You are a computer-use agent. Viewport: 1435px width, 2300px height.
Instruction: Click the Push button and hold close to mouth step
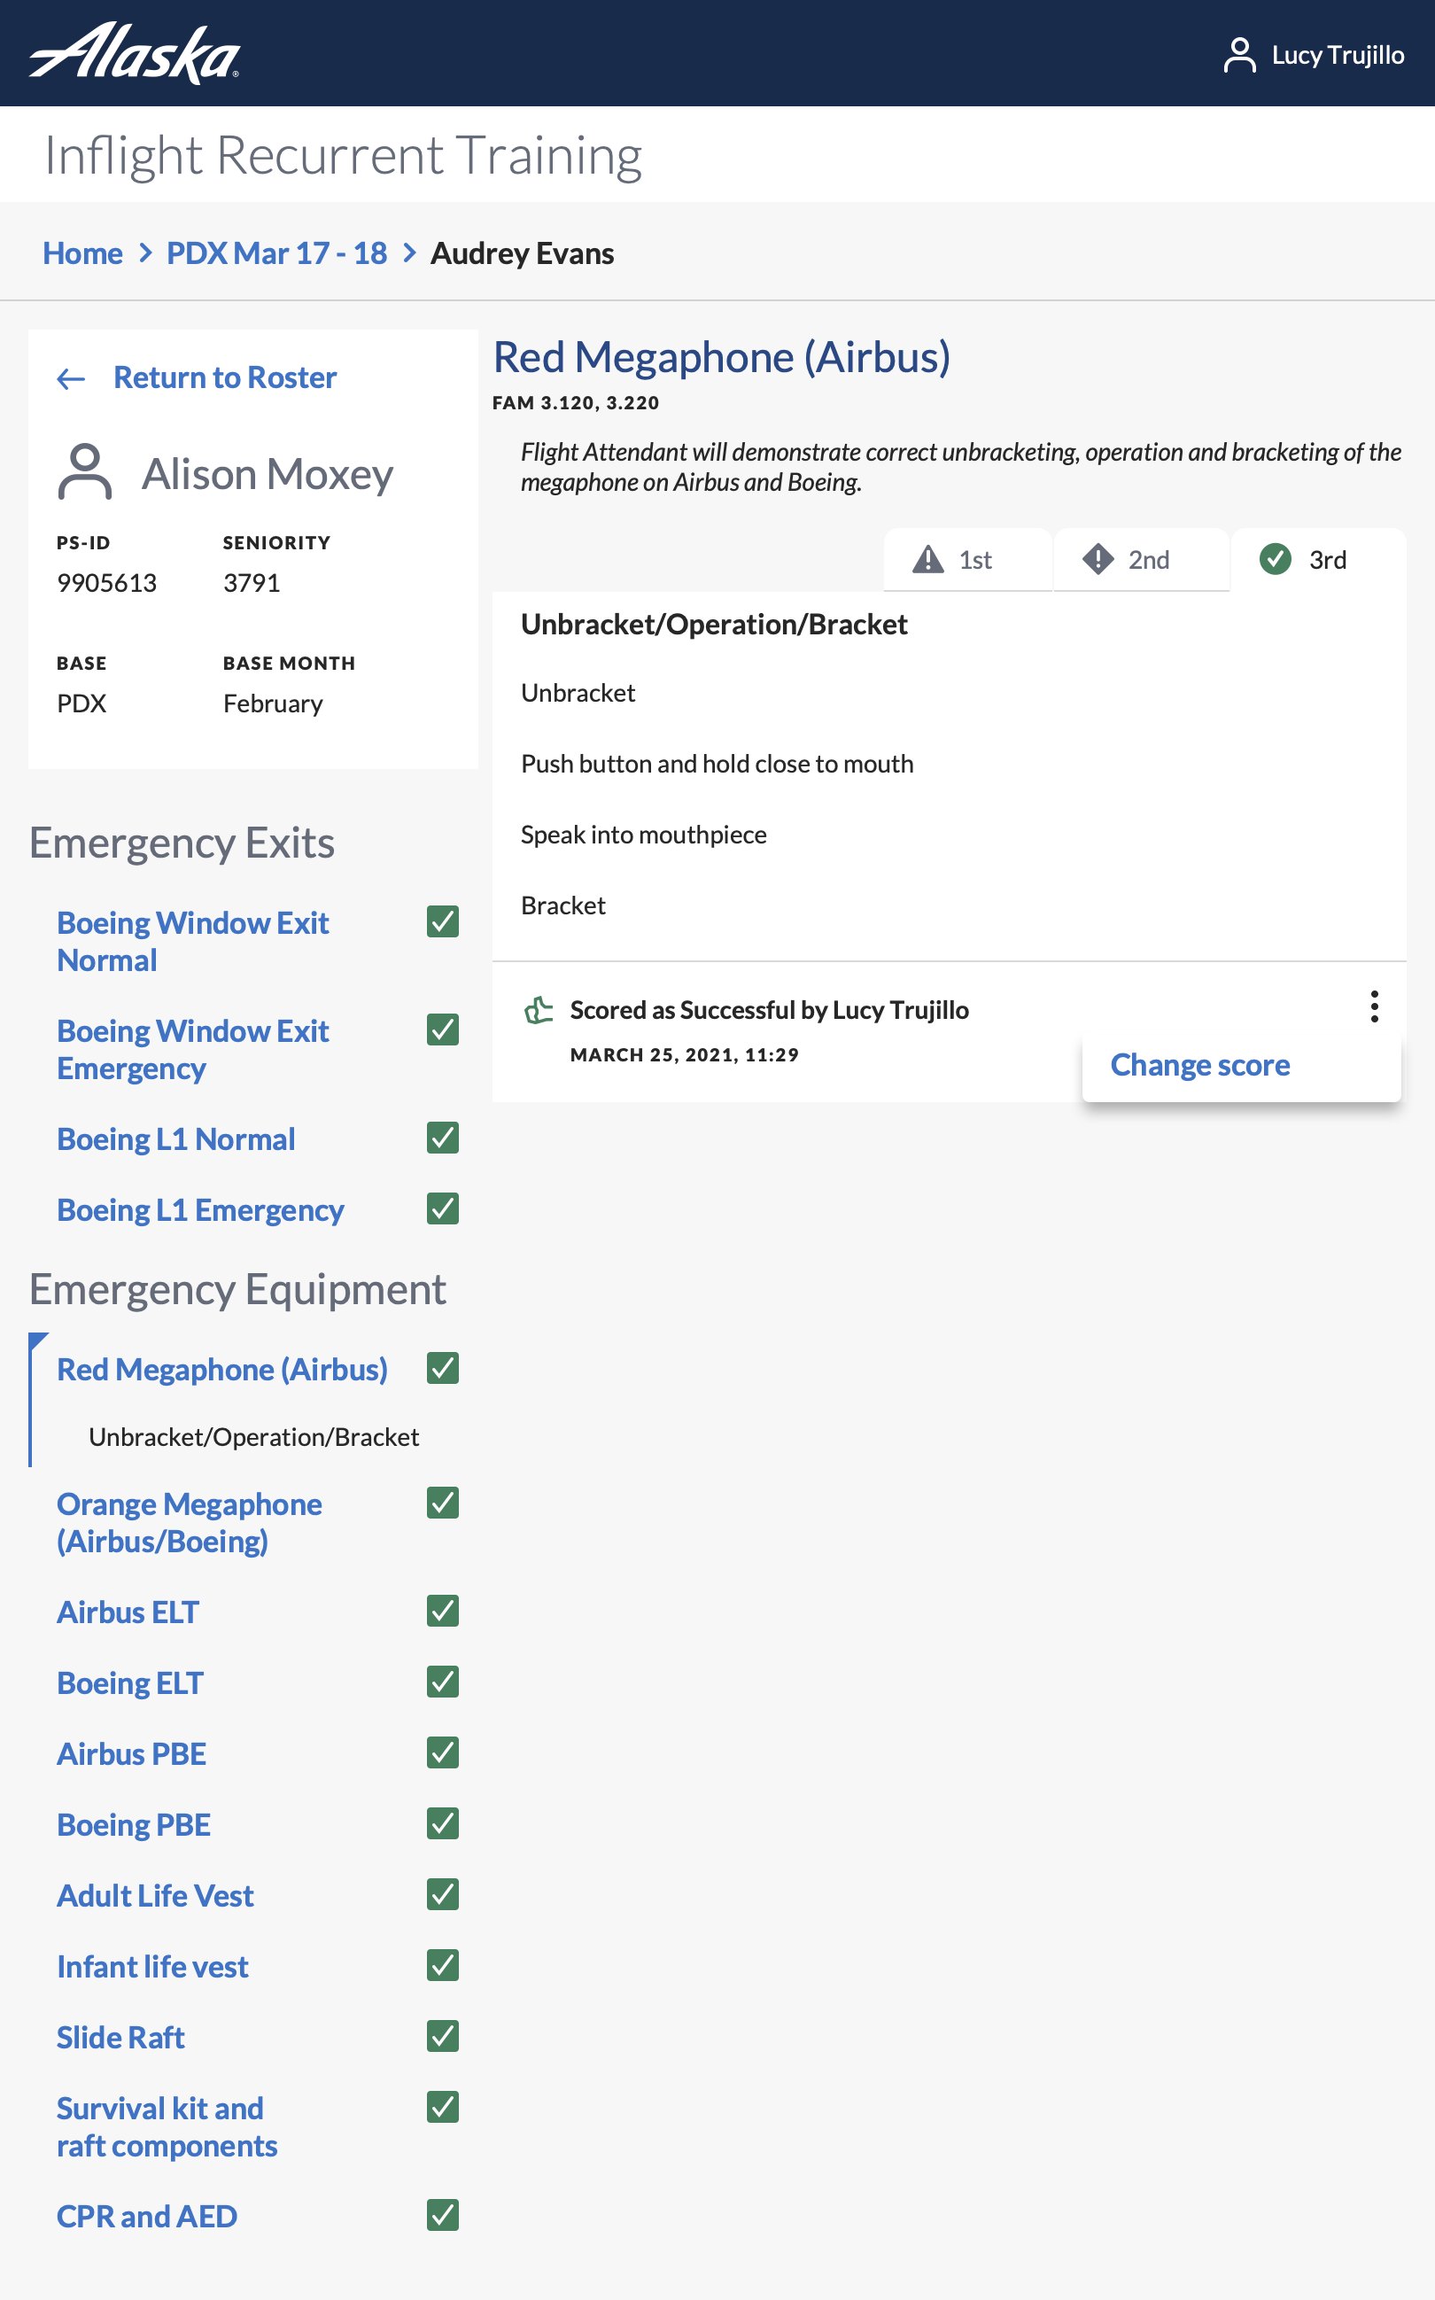(x=717, y=764)
